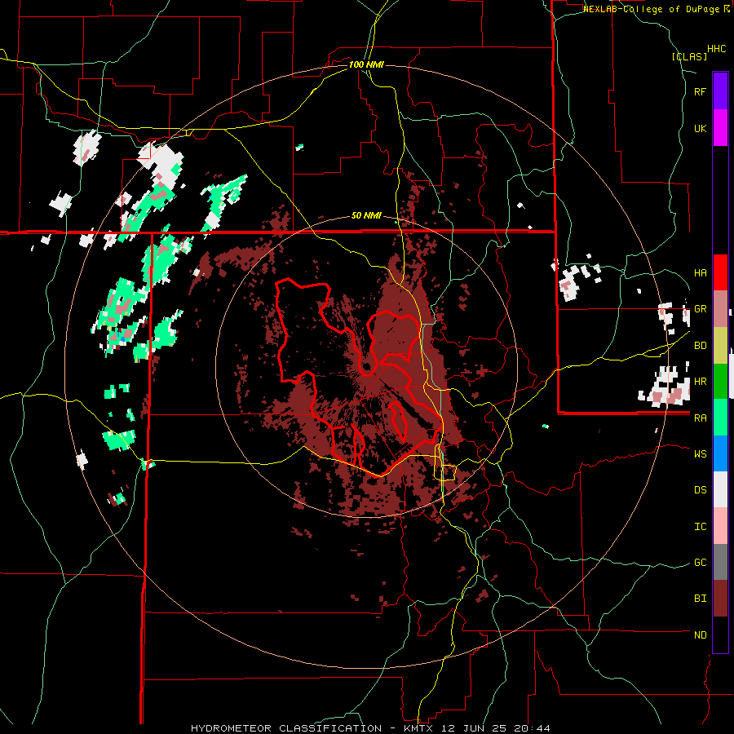
Task: Click the 20:44 timestamp
Action: click(534, 728)
